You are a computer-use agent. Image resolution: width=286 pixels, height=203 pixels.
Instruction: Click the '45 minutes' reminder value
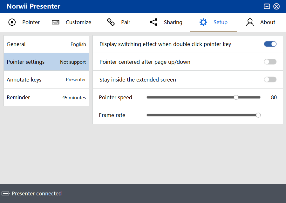(x=74, y=98)
